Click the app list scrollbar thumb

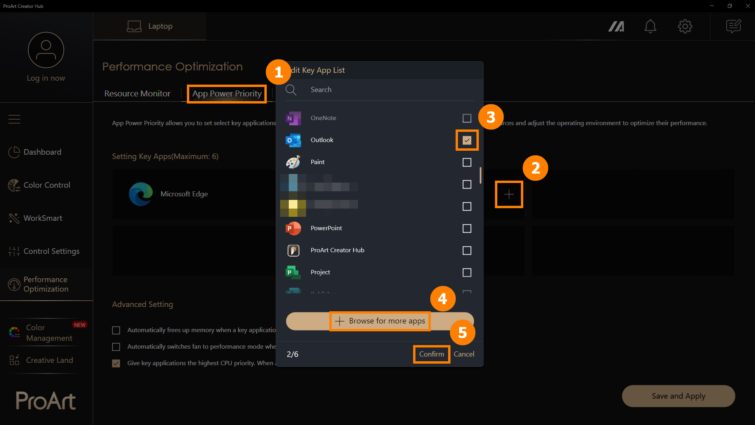point(480,175)
